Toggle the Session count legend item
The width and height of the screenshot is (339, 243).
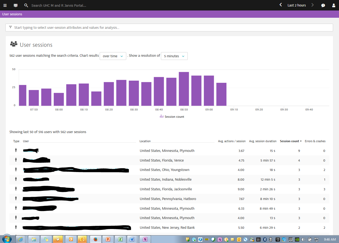pyautogui.click(x=172, y=117)
